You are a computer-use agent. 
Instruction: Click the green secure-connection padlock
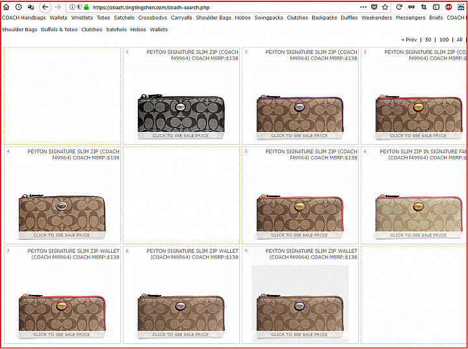pyautogui.click(x=86, y=7)
